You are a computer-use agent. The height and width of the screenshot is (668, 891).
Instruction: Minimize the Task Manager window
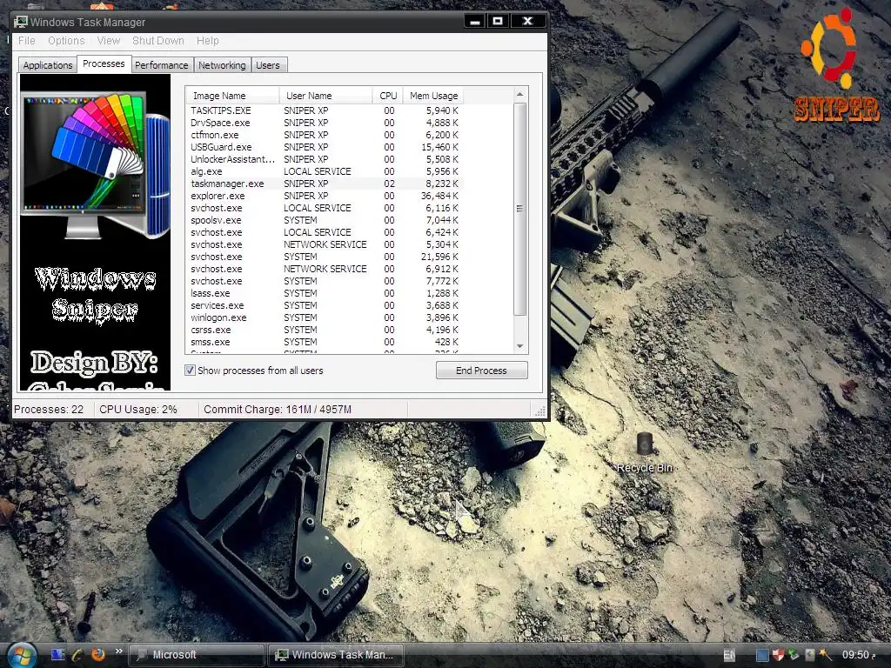point(476,22)
